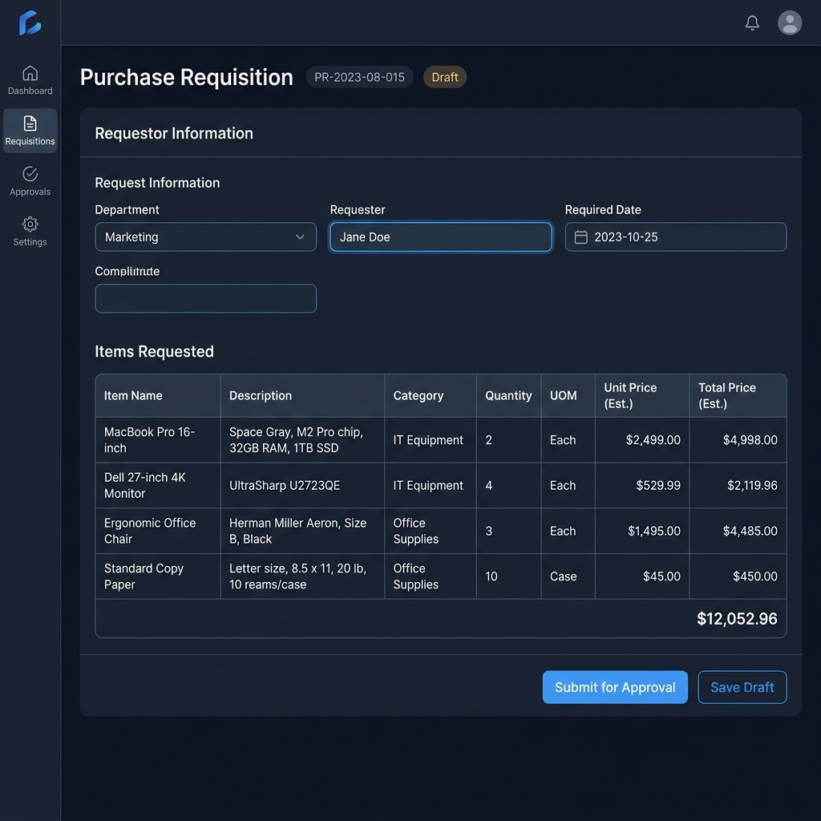Click the $12,052.96 grand total

click(737, 618)
